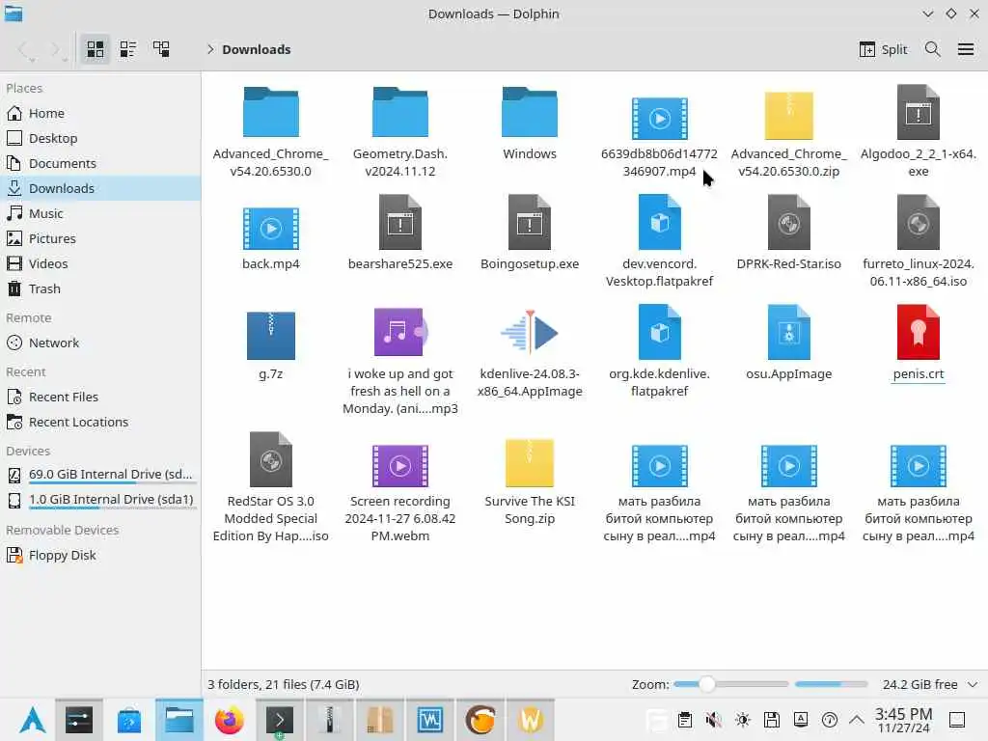This screenshot has width=988, height=741.
Task: Click Split view button
Action: click(x=883, y=49)
